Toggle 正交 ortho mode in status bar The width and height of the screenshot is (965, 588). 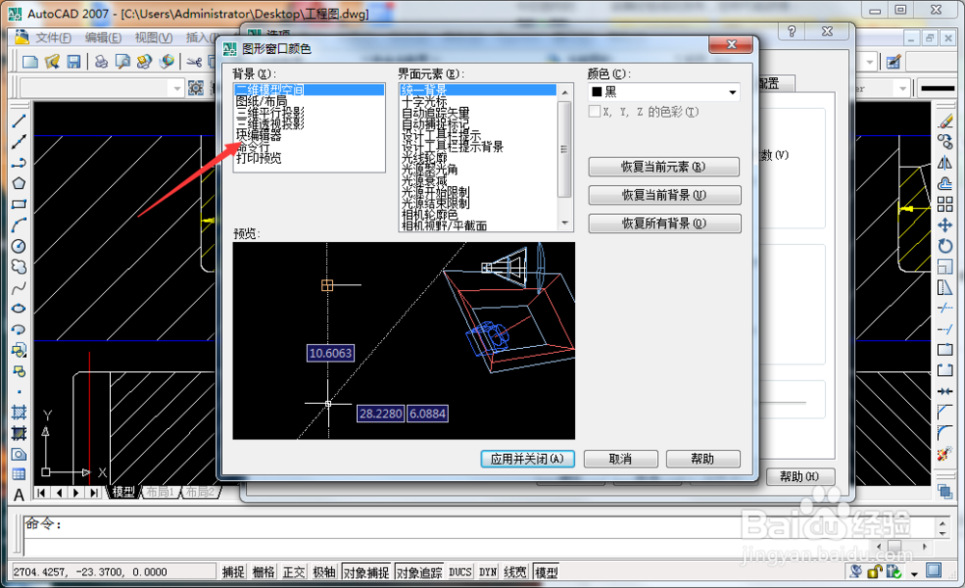coord(293,572)
